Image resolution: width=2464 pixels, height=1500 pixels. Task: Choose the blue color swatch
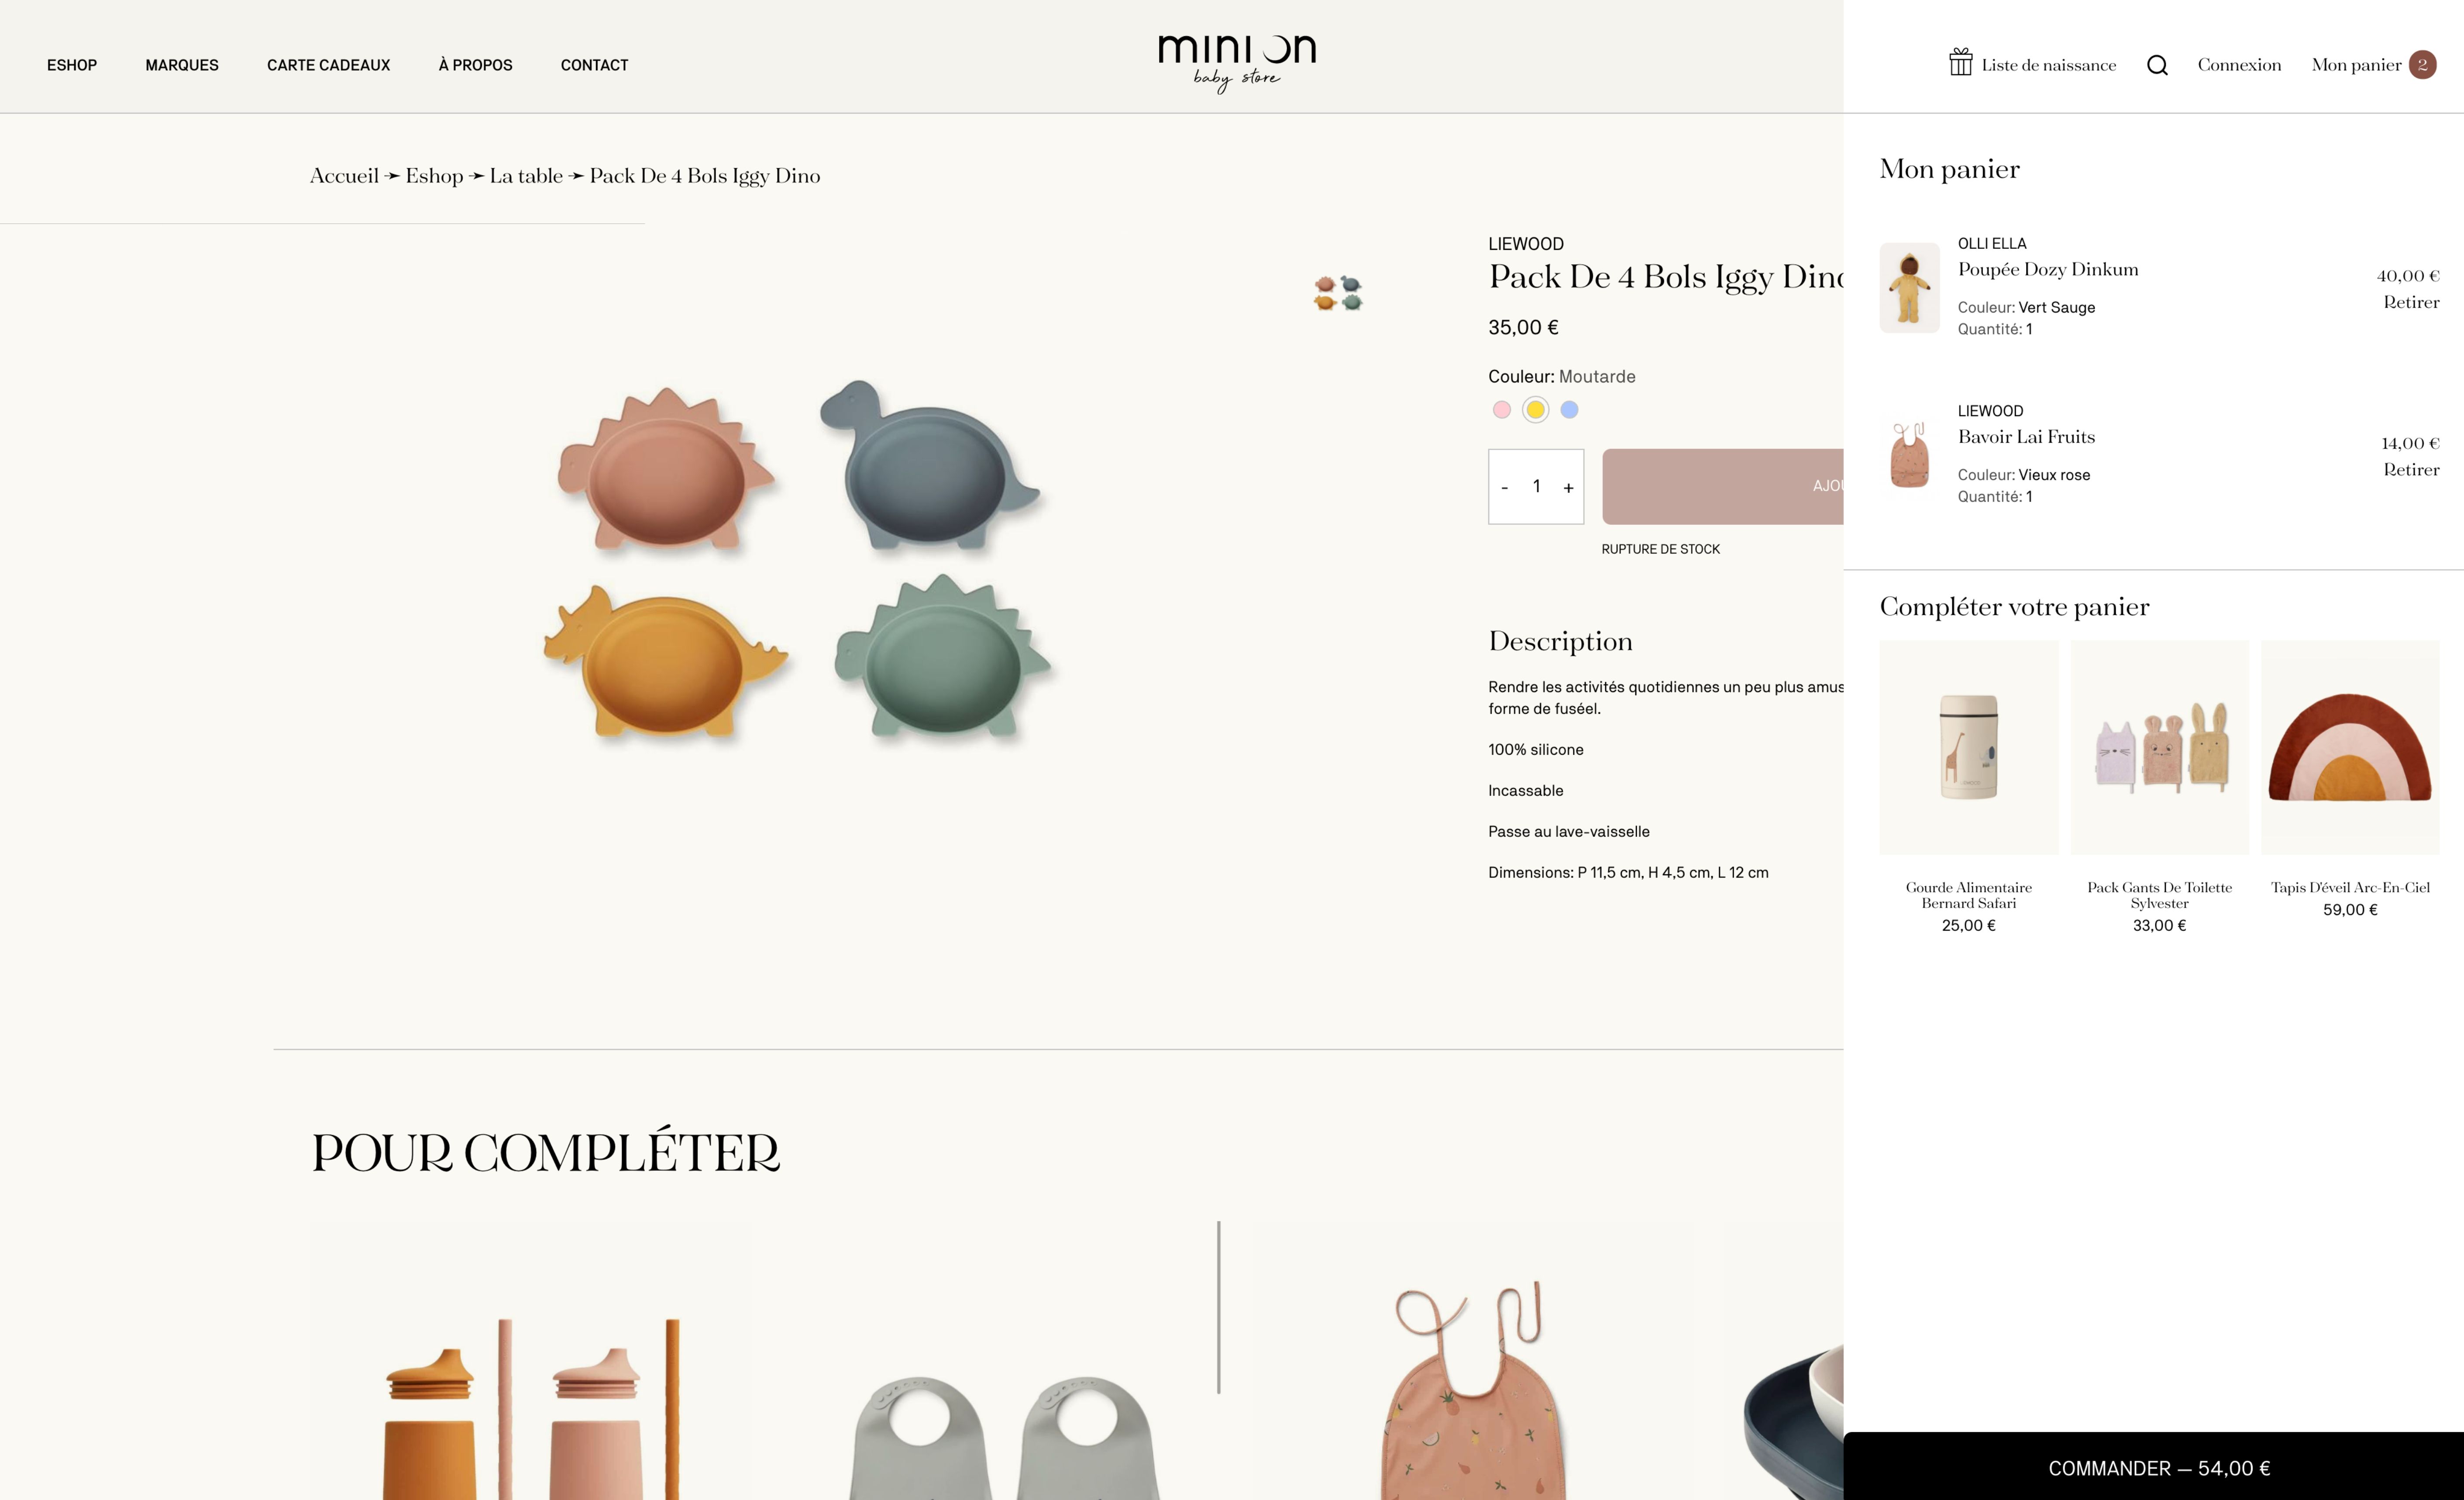tap(1569, 409)
